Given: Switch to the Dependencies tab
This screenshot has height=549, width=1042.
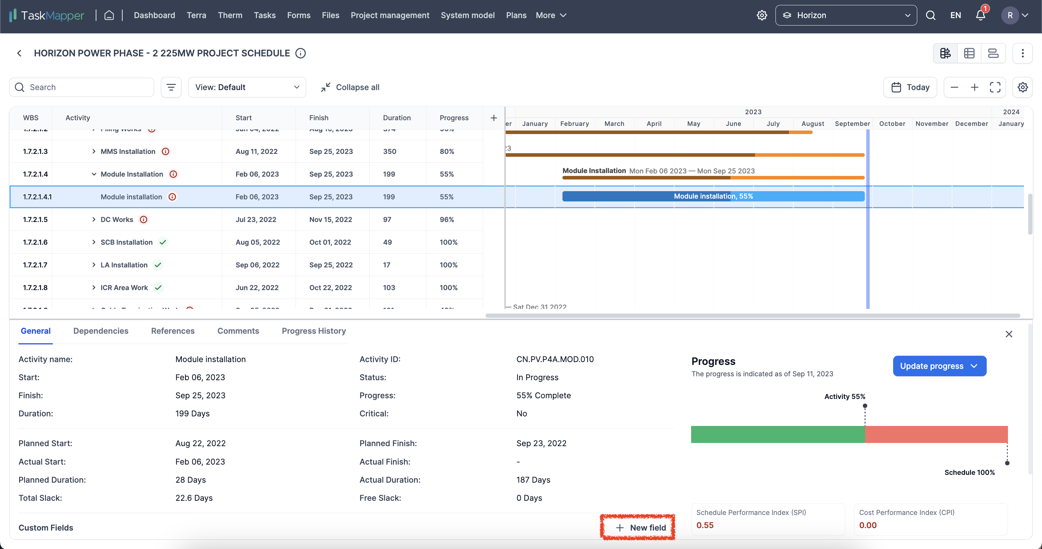Looking at the screenshot, I should (101, 331).
